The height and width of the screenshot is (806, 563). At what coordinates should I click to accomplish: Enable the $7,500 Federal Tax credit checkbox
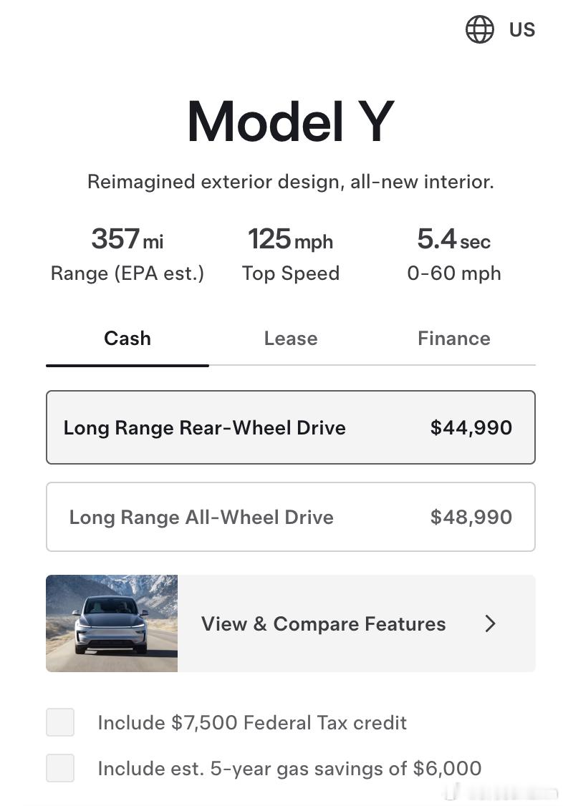[x=60, y=722]
